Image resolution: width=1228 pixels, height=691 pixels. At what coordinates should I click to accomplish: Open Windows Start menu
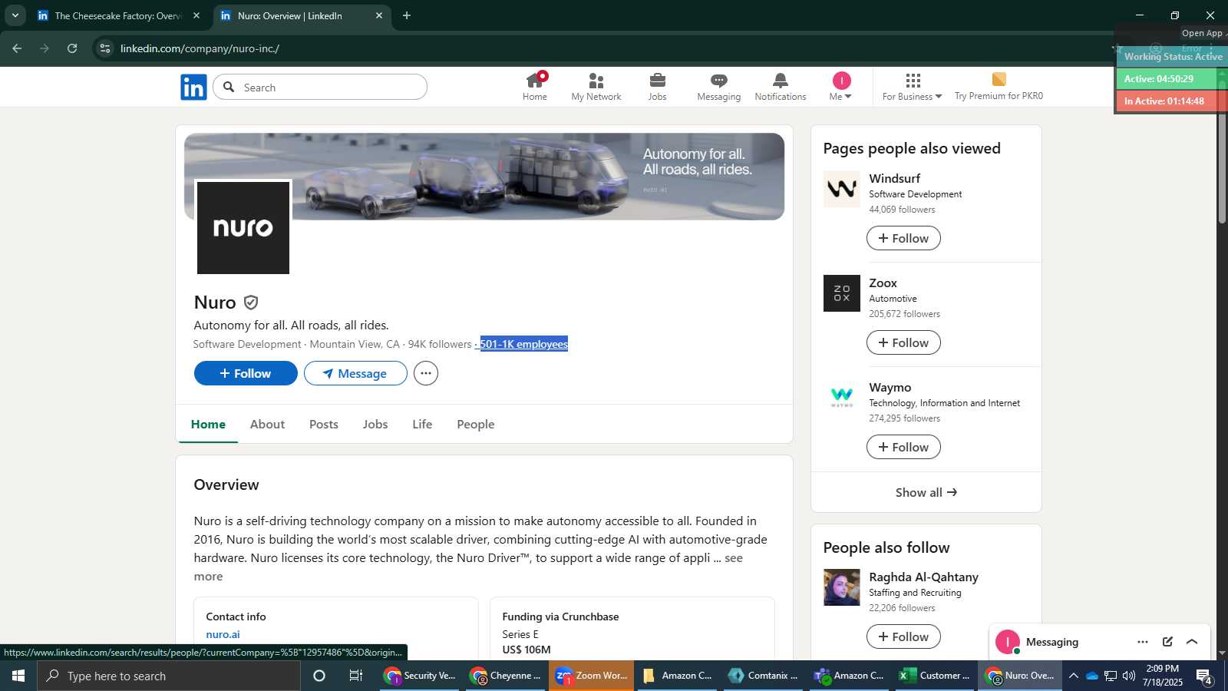pos(18,676)
